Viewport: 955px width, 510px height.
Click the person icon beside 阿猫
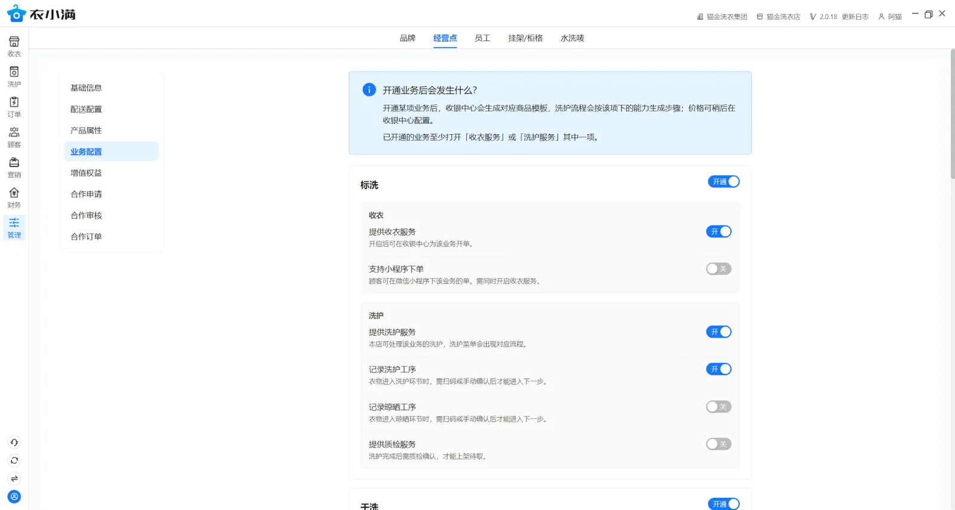coord(881,17)
